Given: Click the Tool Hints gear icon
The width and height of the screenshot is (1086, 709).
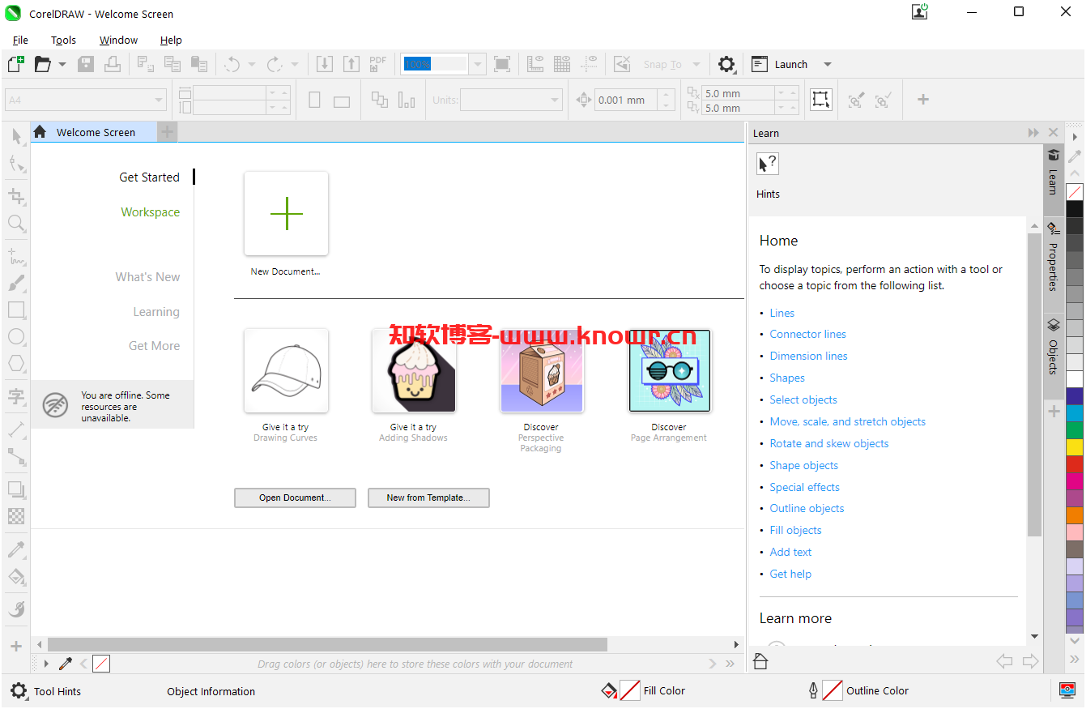Looking at the screenshot, I should pos(19,691).
